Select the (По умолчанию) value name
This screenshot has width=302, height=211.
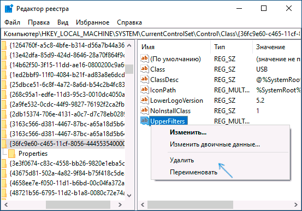(175, 59)
